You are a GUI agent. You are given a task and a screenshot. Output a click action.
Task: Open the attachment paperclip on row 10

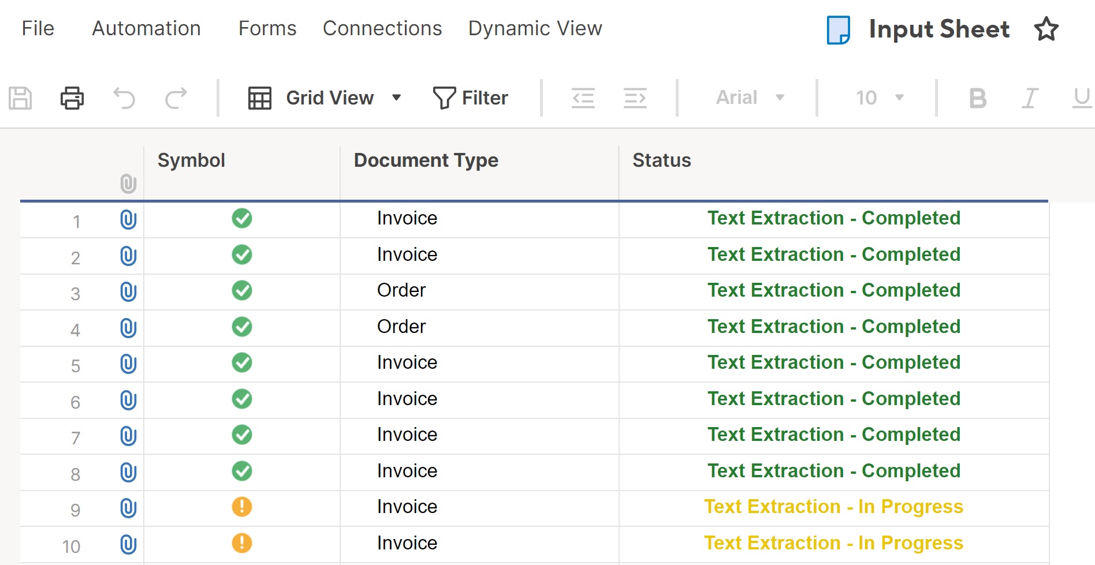tap(128, 545)
